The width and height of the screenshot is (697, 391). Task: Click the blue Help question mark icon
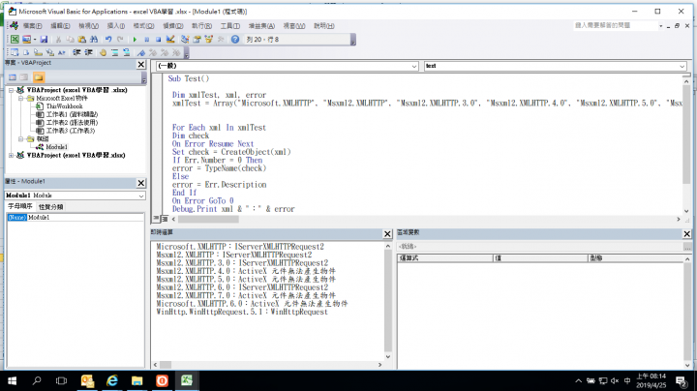(235, 40)
